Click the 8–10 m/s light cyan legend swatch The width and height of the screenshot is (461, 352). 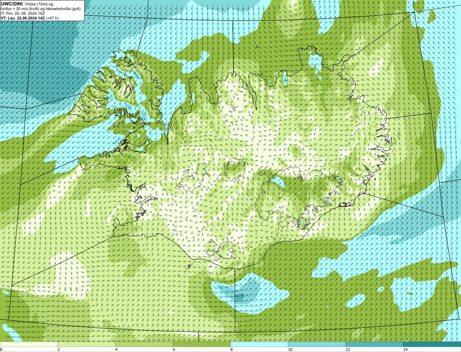(x=259, y=344)
